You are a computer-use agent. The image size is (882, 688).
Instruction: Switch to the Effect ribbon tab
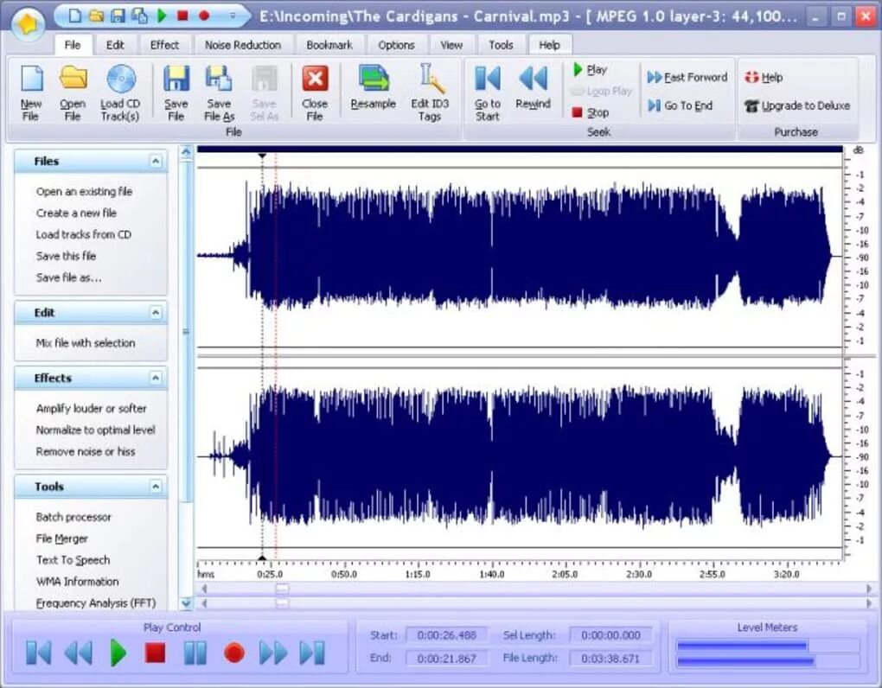tap(164, 45)
